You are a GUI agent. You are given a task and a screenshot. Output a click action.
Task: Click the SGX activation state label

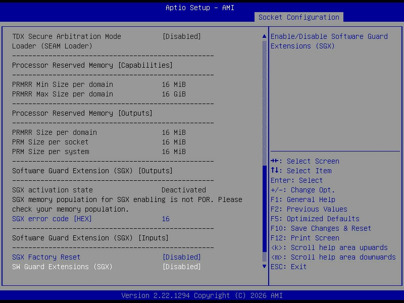click(53, 190)
